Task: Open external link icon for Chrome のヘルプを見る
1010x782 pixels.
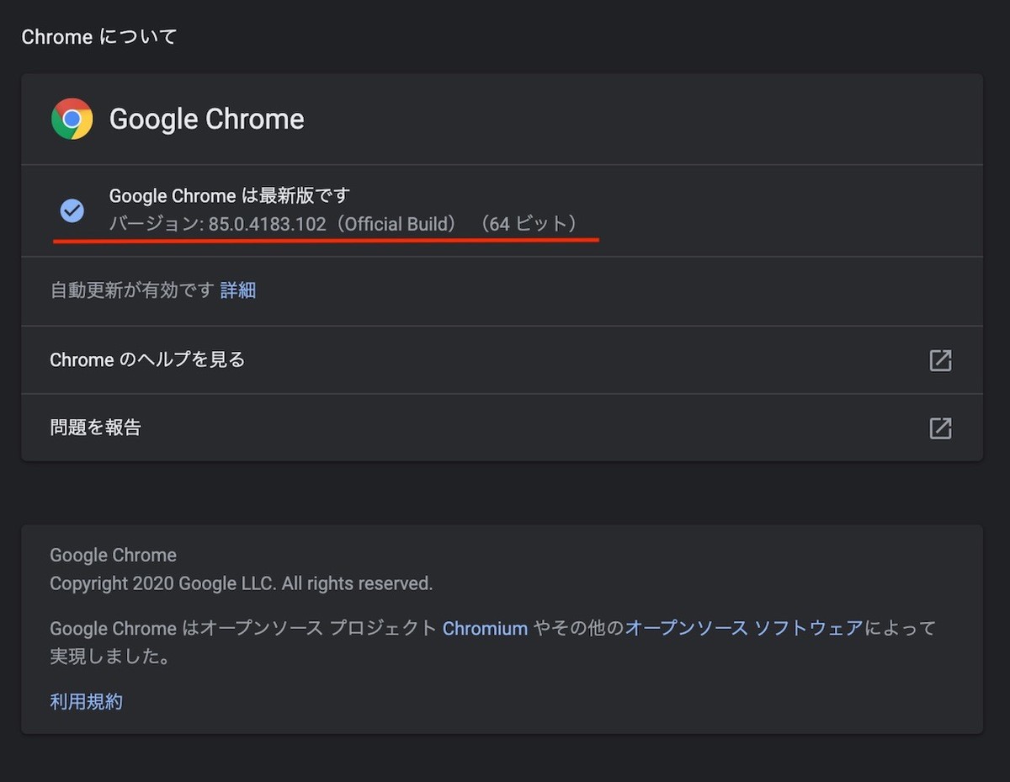Action: coord(940,360)
